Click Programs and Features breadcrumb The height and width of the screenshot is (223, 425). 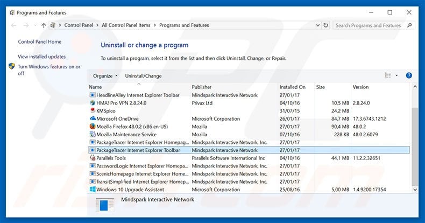pos(184,25)
